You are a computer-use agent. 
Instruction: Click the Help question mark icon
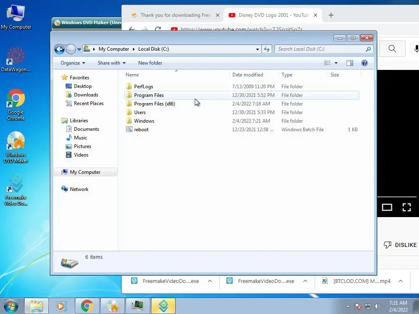365,63
